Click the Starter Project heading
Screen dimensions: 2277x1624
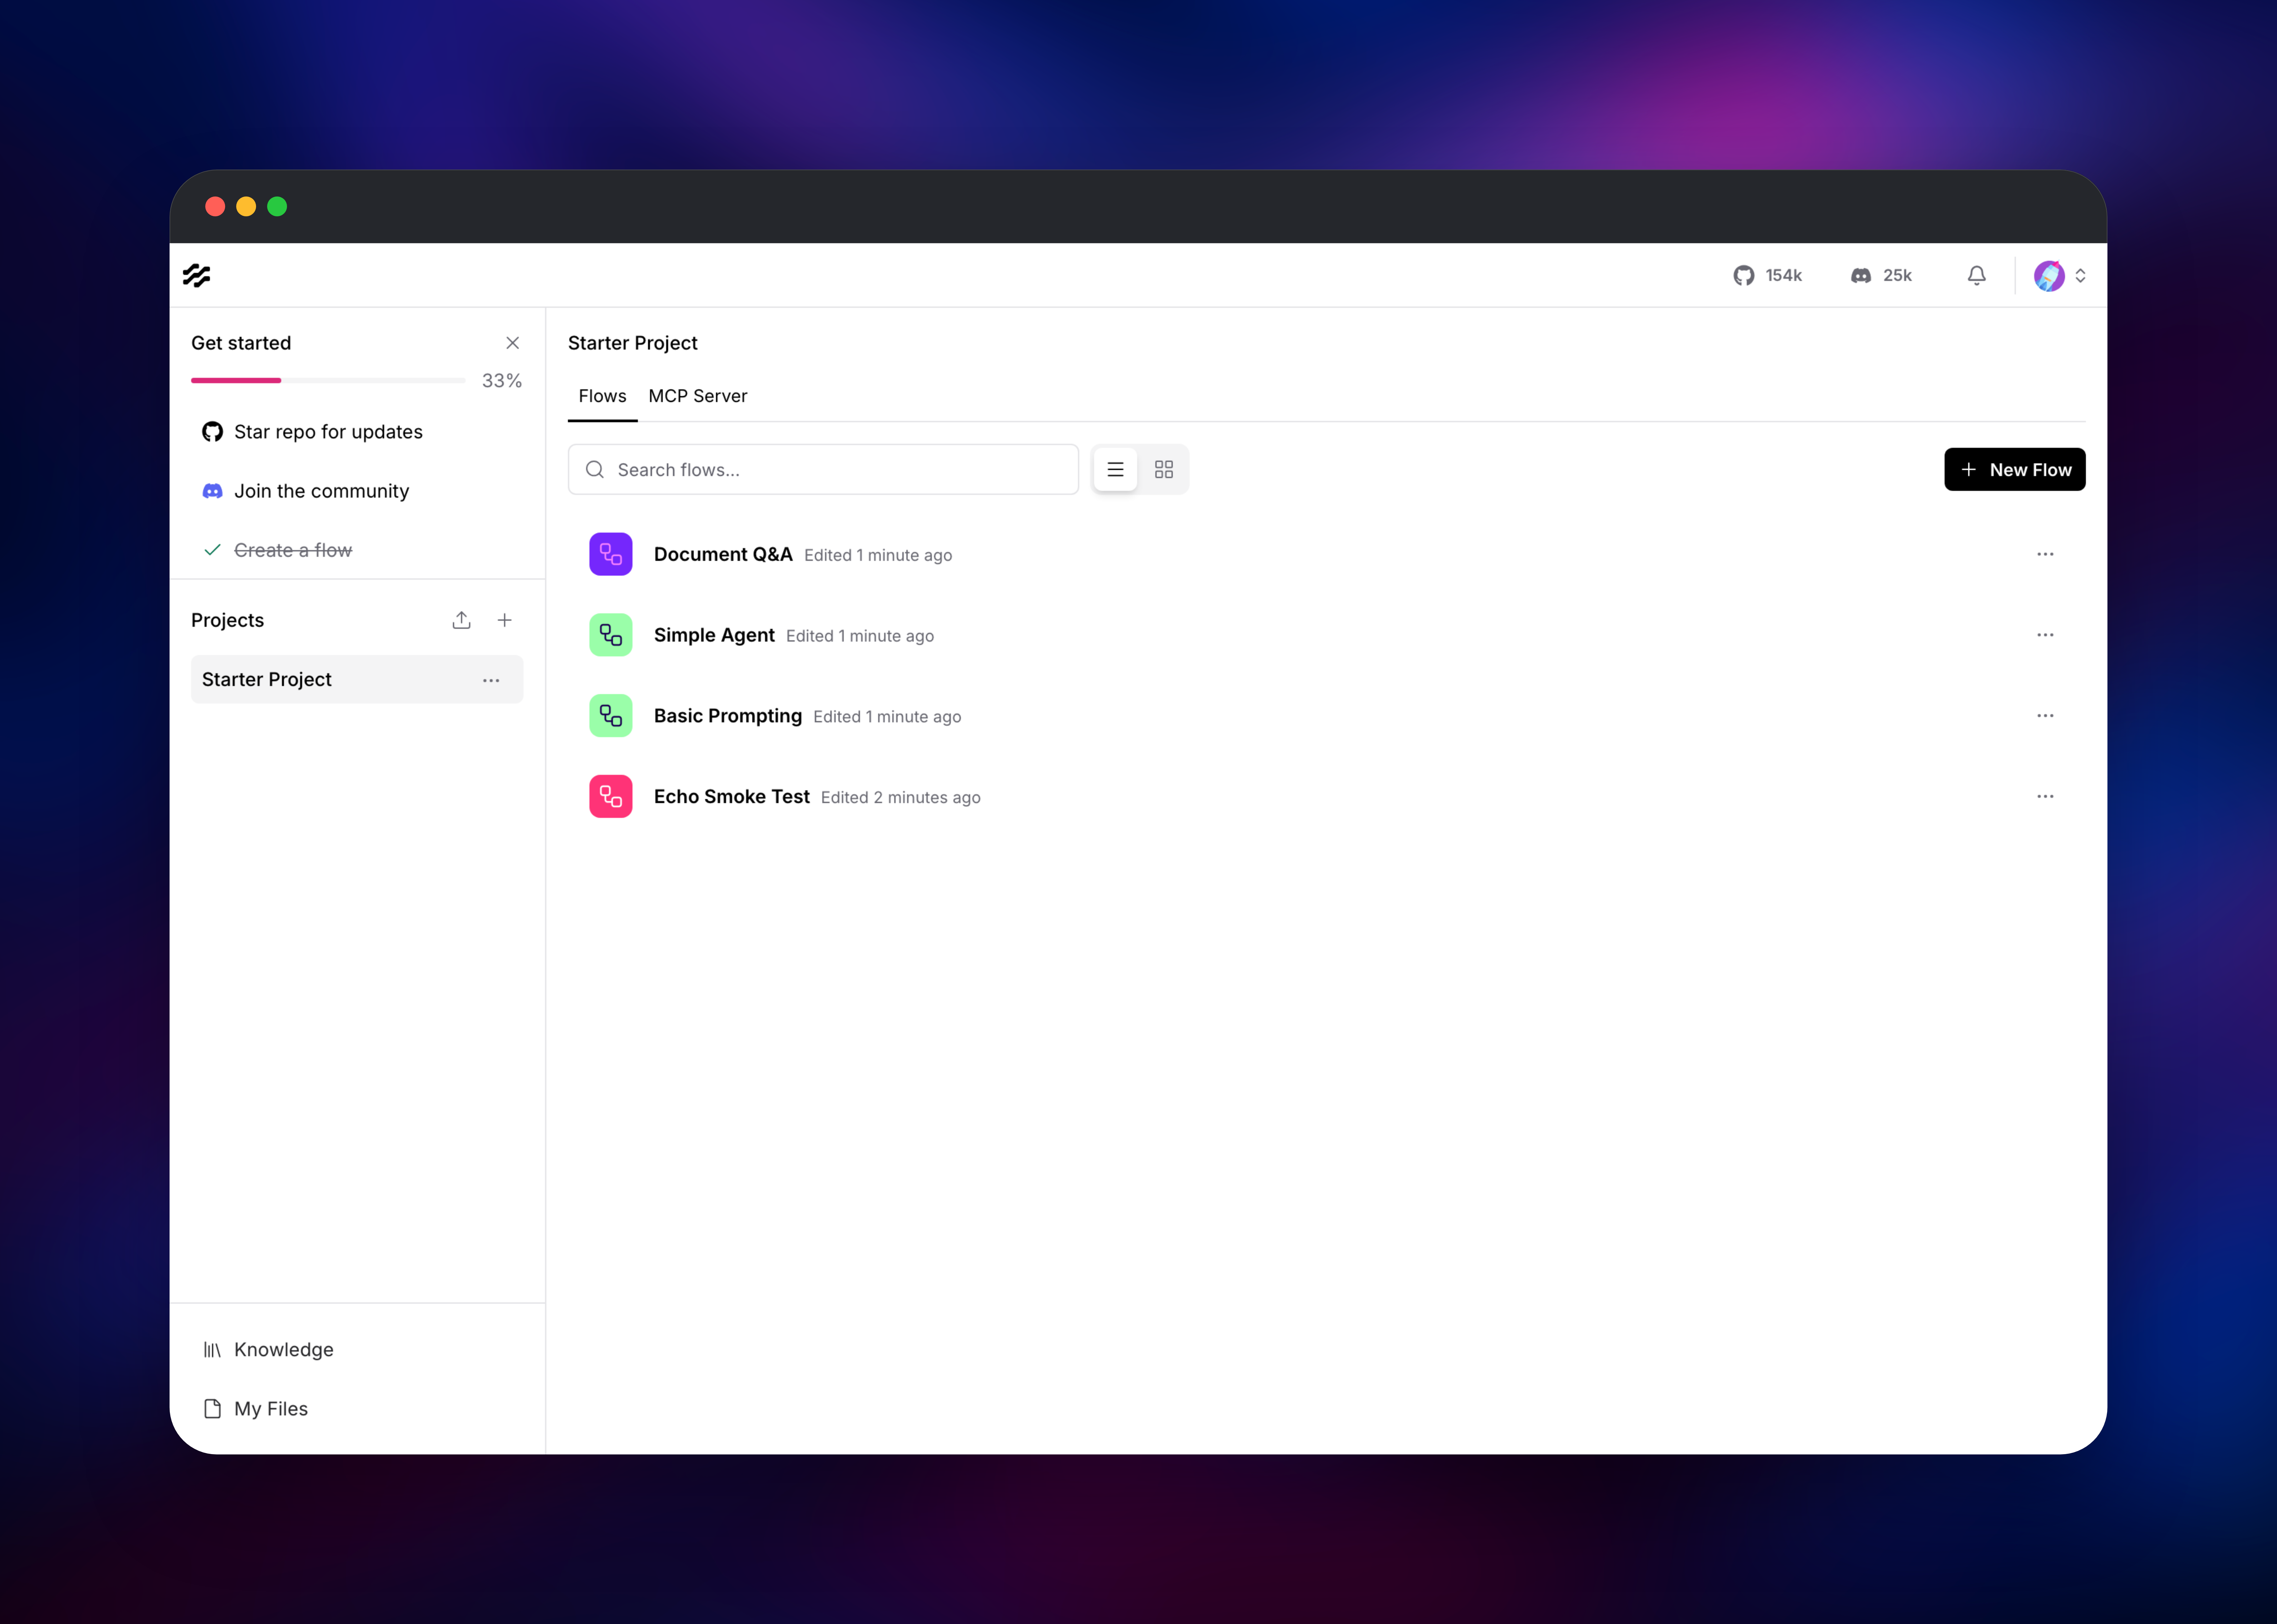(633, 343)
